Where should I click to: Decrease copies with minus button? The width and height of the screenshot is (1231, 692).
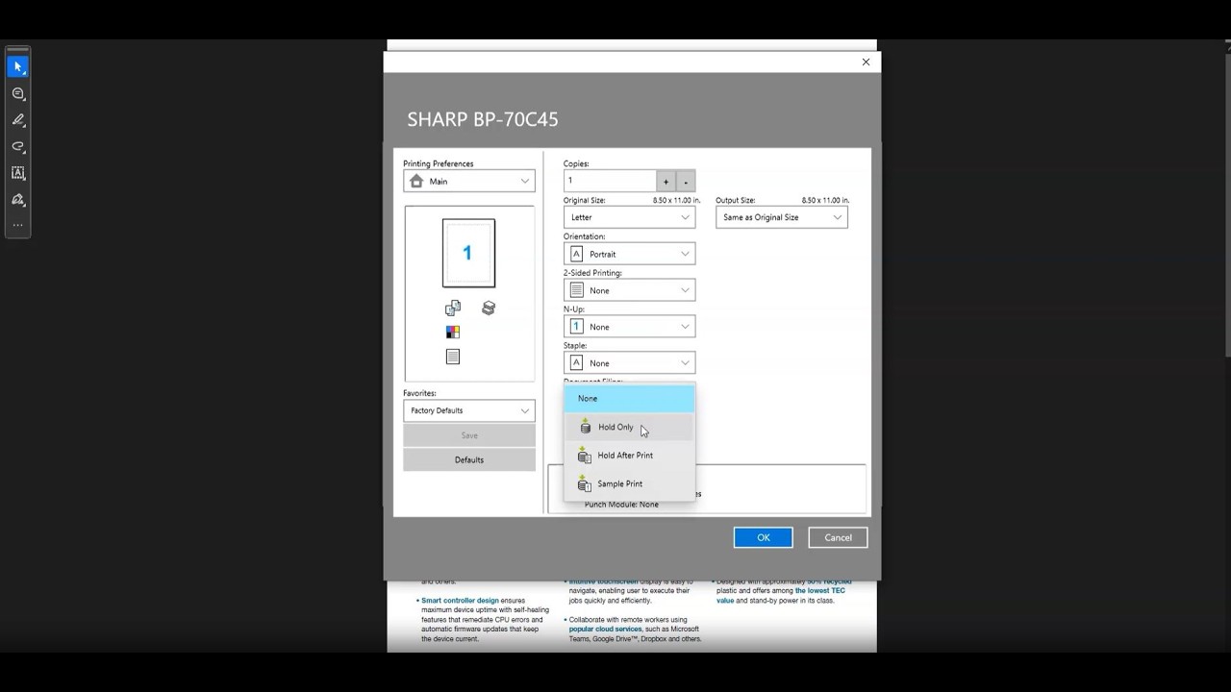click(685, 181)
